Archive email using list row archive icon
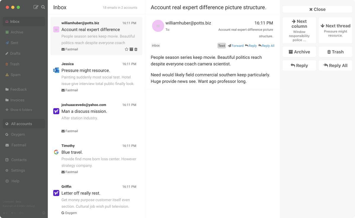This screenshot has width=355, height=218. pyautogui.click(x=131, y=49)
